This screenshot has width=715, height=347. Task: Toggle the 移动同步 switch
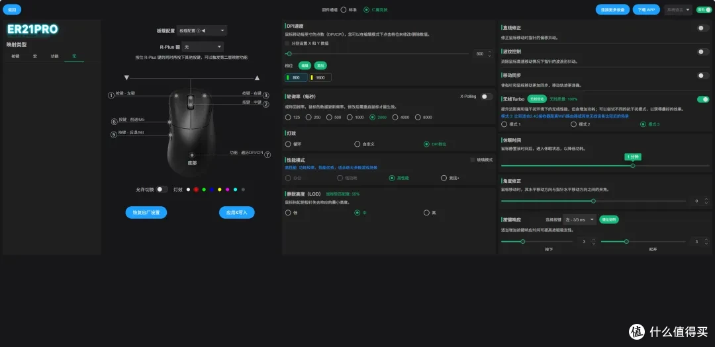click(x=703, y=75)
